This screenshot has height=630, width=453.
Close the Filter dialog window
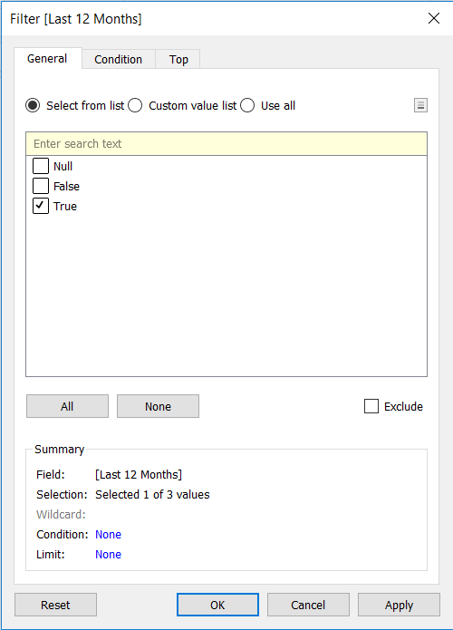434,18
